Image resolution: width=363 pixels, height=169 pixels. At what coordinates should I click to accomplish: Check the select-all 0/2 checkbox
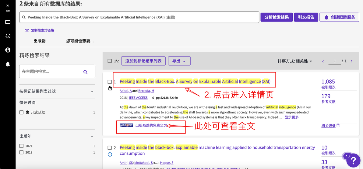click(x=110, y=61)
